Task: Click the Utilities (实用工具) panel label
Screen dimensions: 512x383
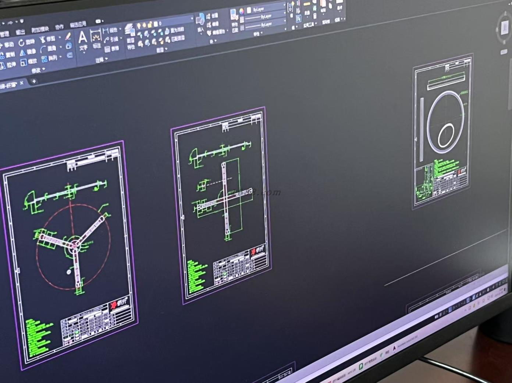Action: coord(309,25)
